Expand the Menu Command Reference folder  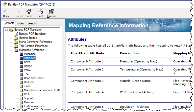click(11, 42)
